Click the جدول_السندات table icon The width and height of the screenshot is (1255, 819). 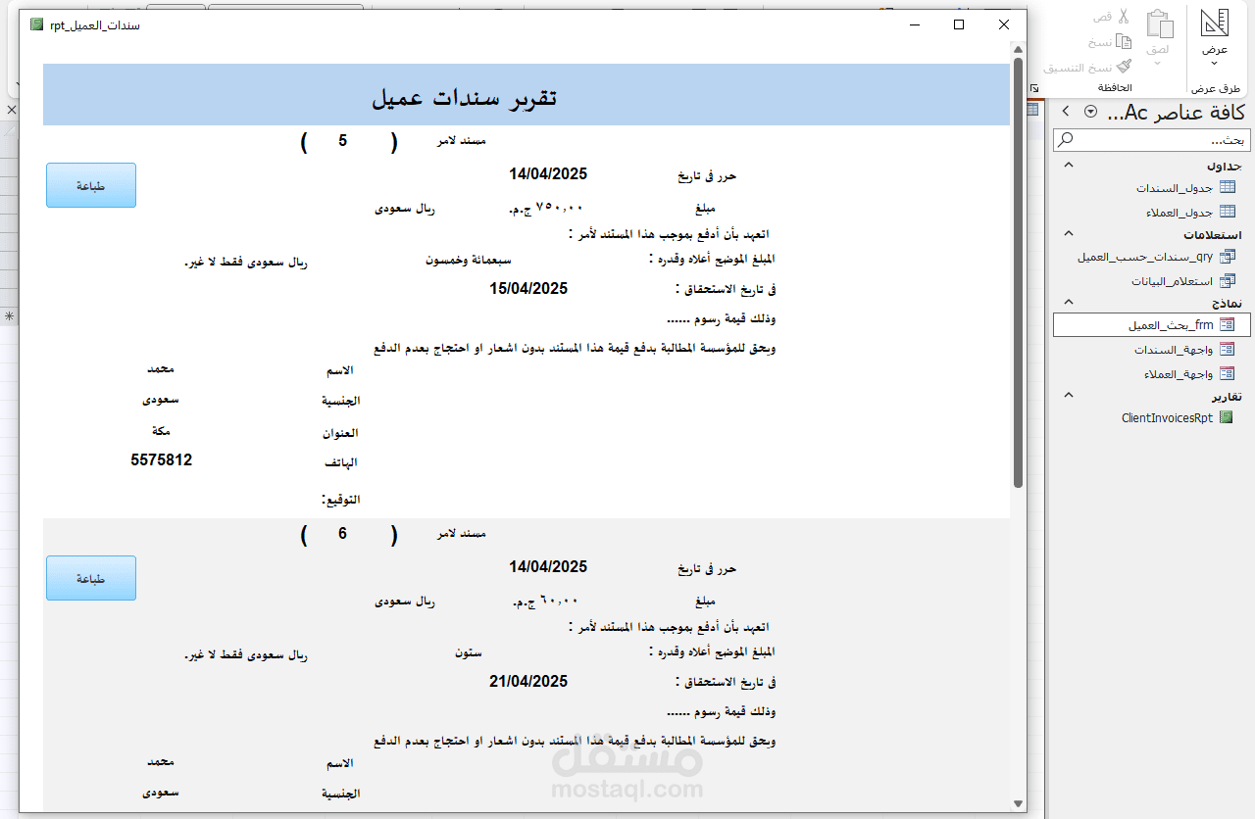point(1227,188)
